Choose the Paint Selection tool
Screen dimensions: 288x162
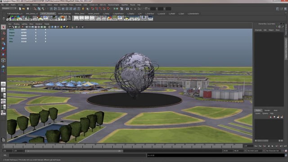point(3,39)
